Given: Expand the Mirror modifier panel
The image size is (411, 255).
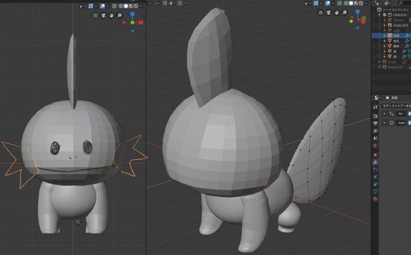Looking at the screenshot, I should coord(384,114).
